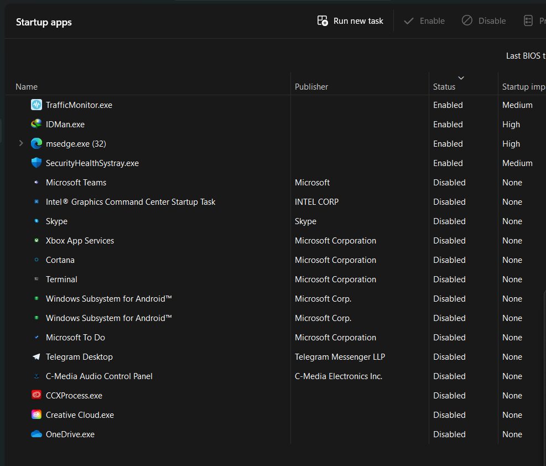Sort apps by the Publisher column header
The height and width of the screenshot is (466, 546).
click(x=311, y=86)
